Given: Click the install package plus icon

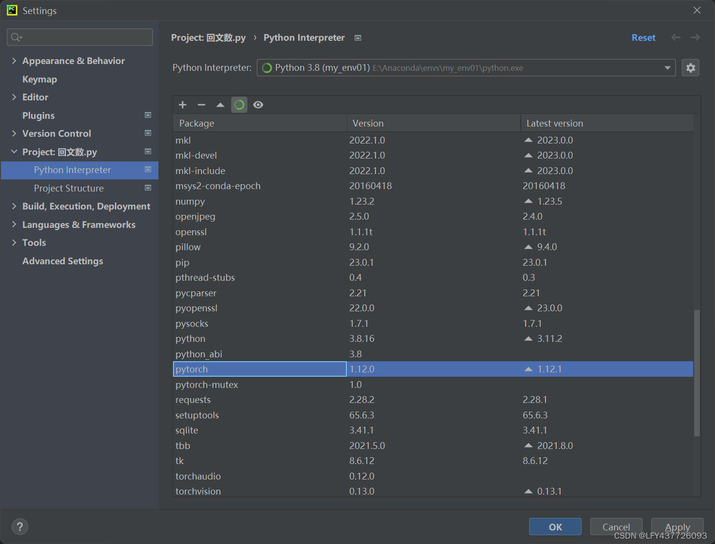Looking at the screenshot, I should pyautogui.click(x=183, y=105).
